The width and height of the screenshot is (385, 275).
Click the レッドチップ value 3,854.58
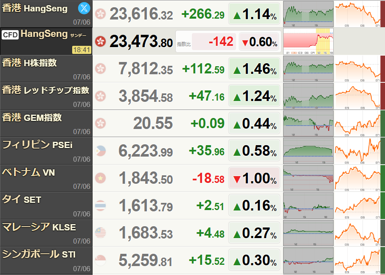[146, 96]
